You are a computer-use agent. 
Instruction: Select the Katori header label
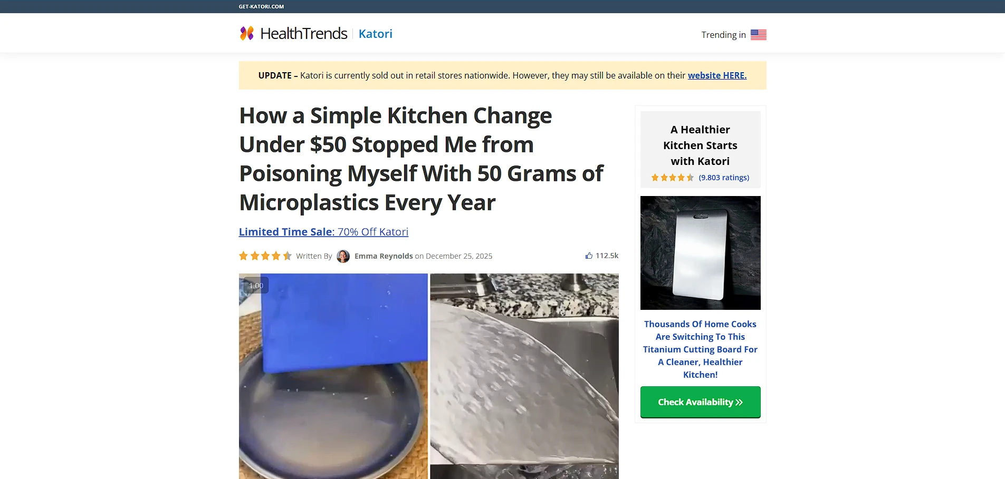point(376,34)
